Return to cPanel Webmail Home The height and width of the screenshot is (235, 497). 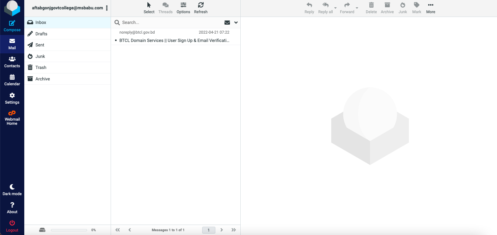(x=12, y=118)
